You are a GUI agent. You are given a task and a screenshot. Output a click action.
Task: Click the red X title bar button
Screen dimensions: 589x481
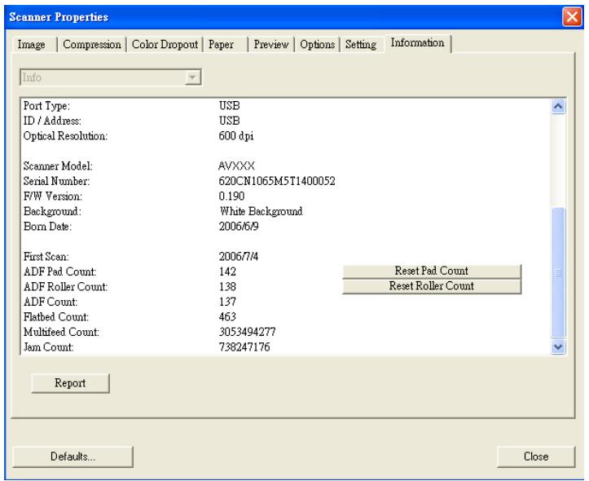pyautogui.click(x=572, y=17)
